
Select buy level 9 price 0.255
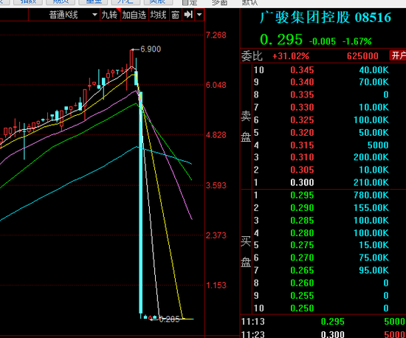tap(302, 296)
